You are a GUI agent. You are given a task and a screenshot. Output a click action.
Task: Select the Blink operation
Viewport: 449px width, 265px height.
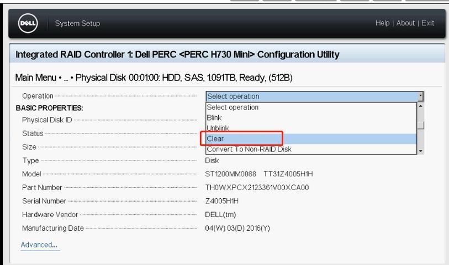311,118
